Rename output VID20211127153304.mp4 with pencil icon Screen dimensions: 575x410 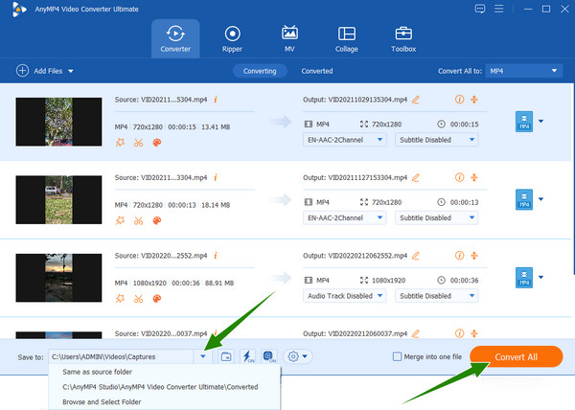pyautogui.click(x=416, y=178)
